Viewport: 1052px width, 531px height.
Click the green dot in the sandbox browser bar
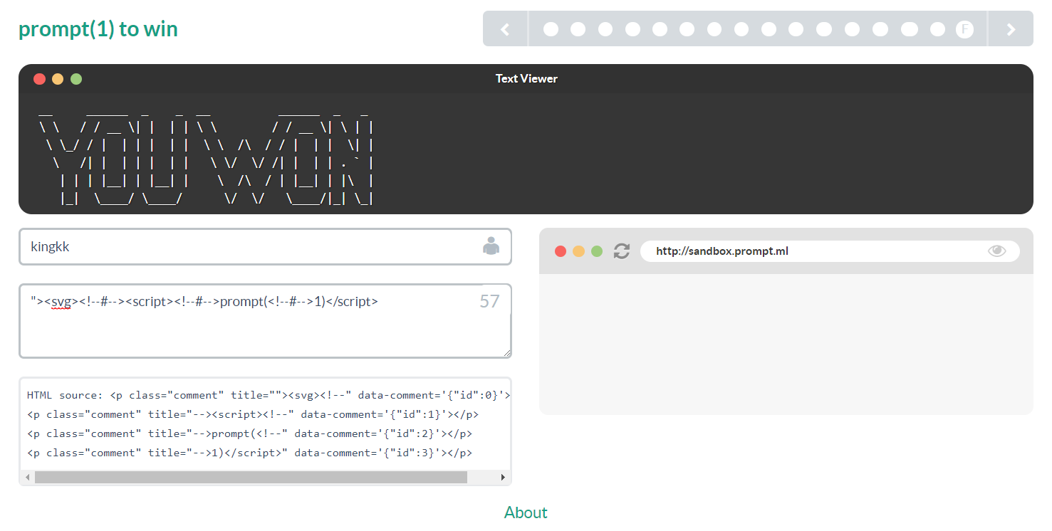point(597,251)
